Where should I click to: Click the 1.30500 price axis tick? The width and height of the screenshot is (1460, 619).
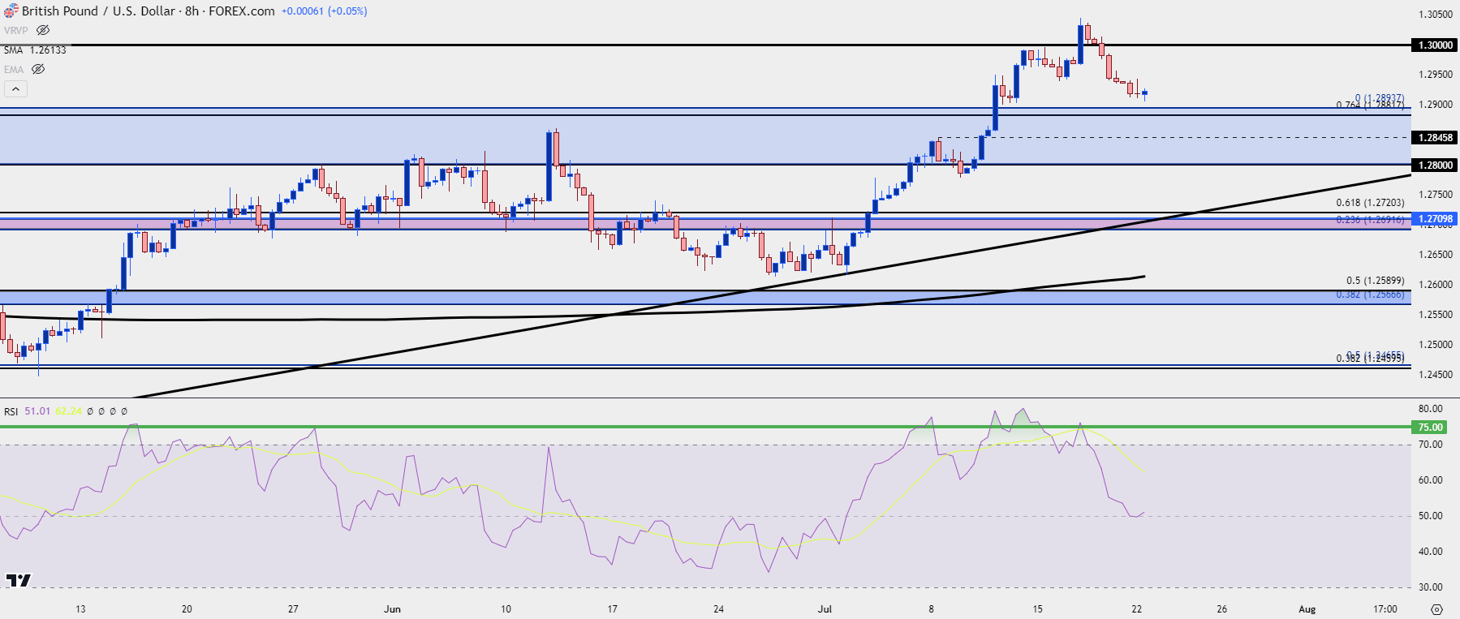point(1436,15)
